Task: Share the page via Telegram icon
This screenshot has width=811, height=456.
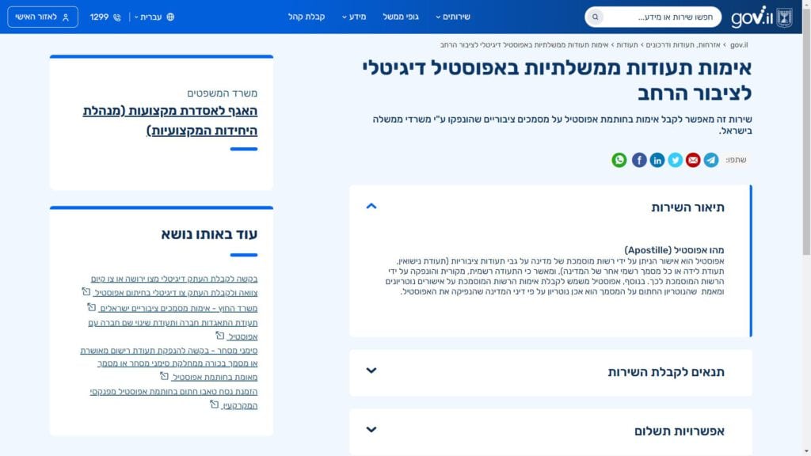Action: pos(711,160)
